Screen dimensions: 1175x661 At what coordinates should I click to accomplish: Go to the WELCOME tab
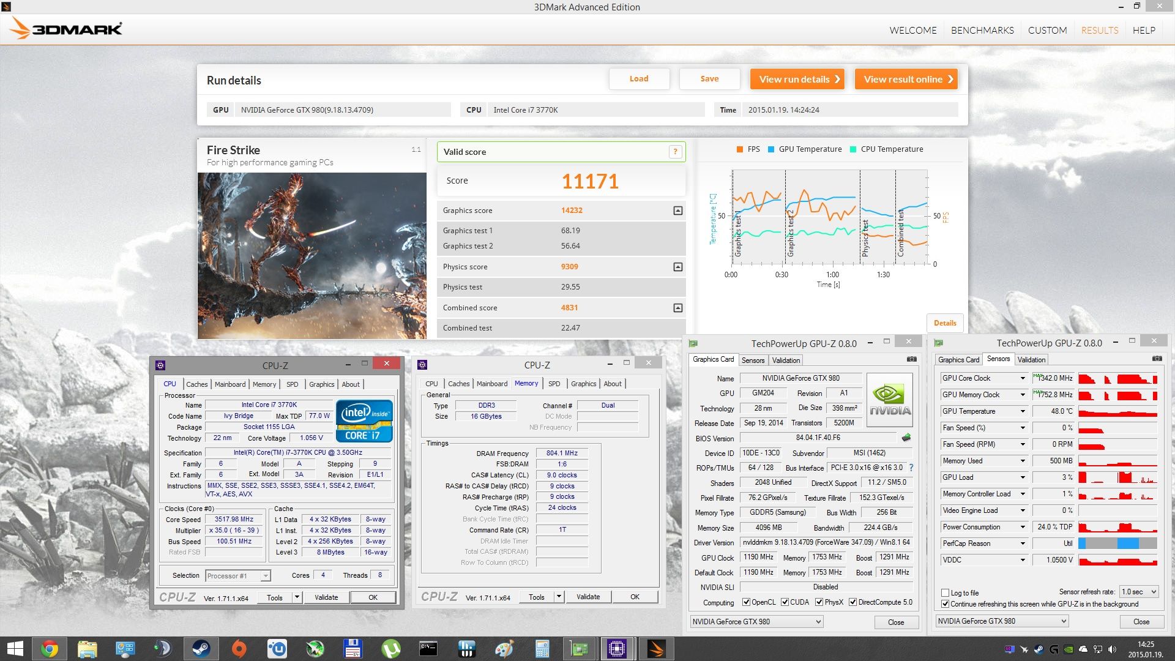[x=913, y=30]
